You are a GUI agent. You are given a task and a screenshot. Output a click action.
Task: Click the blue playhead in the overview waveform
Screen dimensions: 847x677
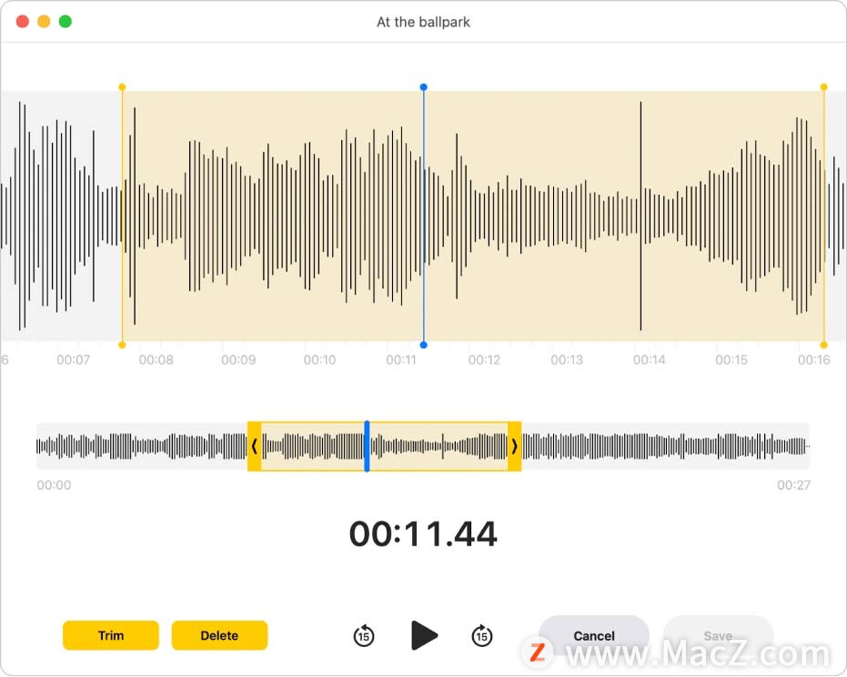(x=367, y=446)
